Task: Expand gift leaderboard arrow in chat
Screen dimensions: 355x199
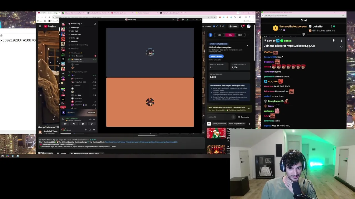Action: click(304, 35)
